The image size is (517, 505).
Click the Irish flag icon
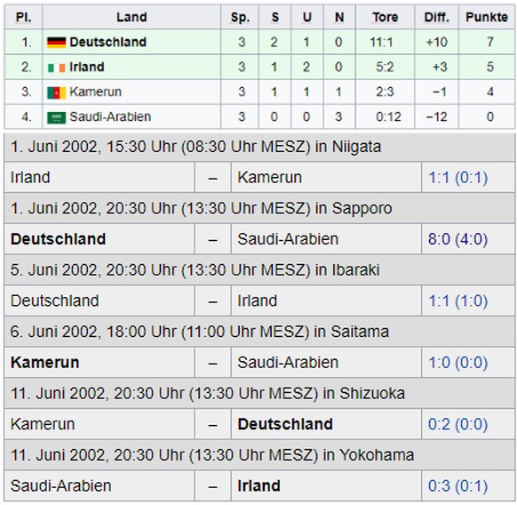point(56,68)
